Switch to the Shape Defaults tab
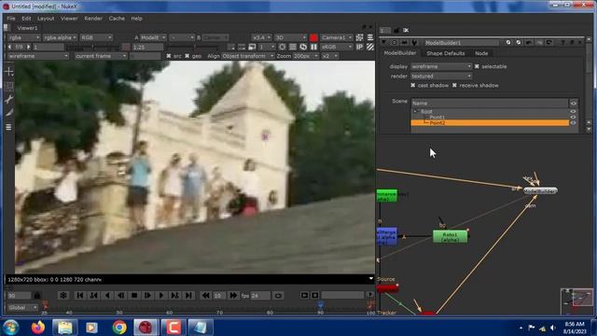The image size is (597, 336). click(x=446, y=53)
